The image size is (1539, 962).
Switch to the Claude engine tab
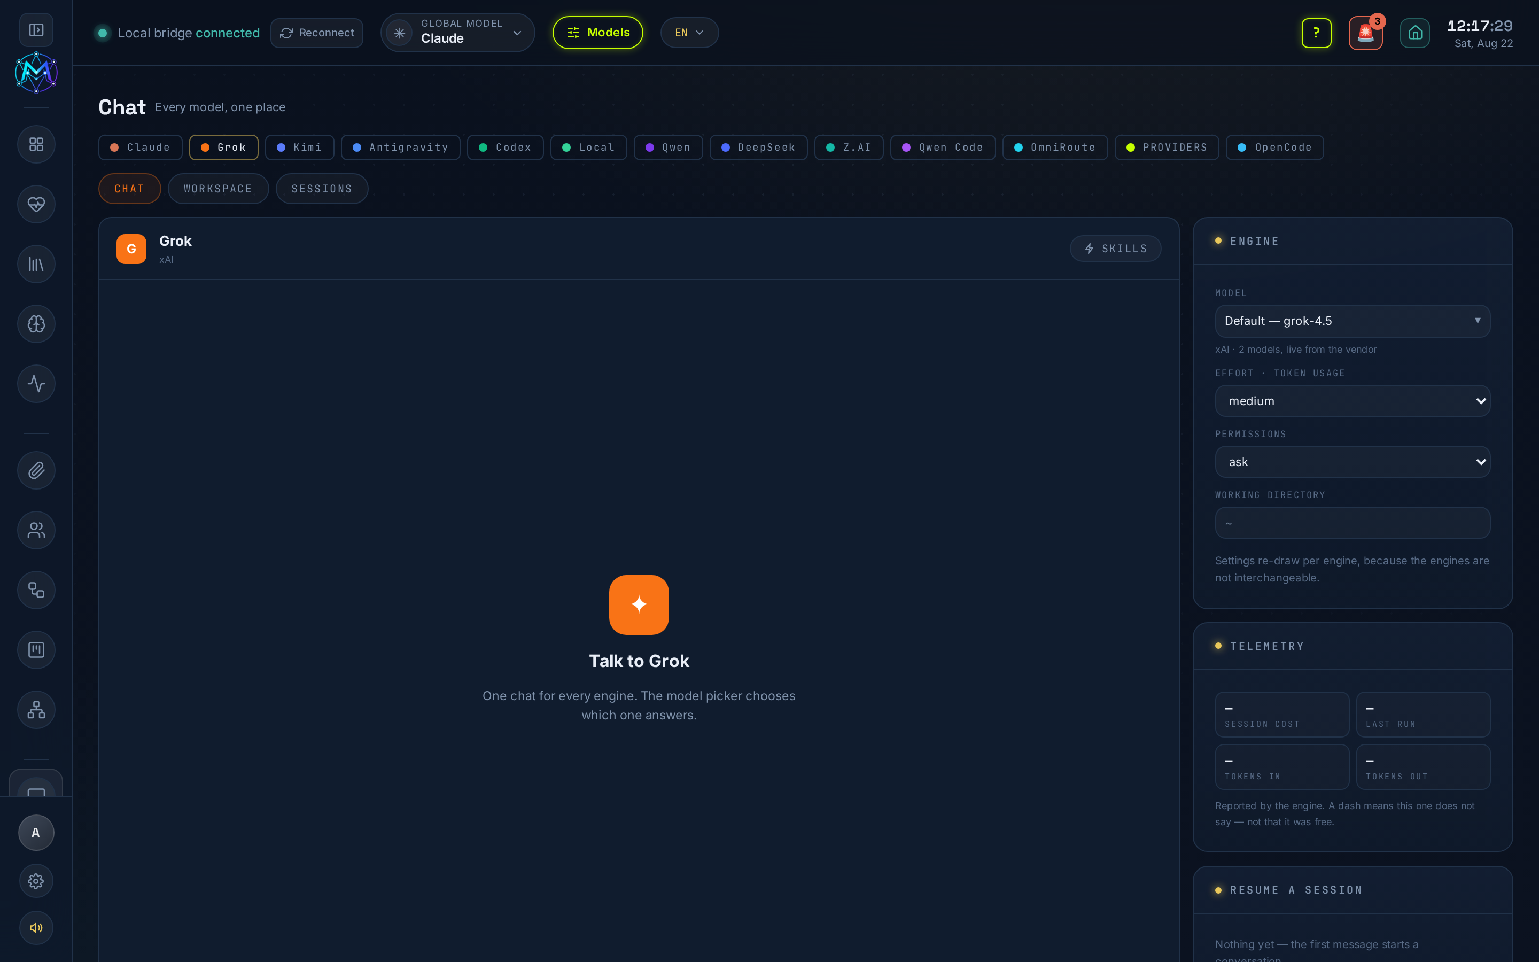coord(141,148)
